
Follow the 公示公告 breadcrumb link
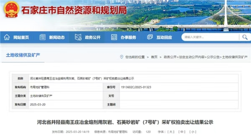213,57
